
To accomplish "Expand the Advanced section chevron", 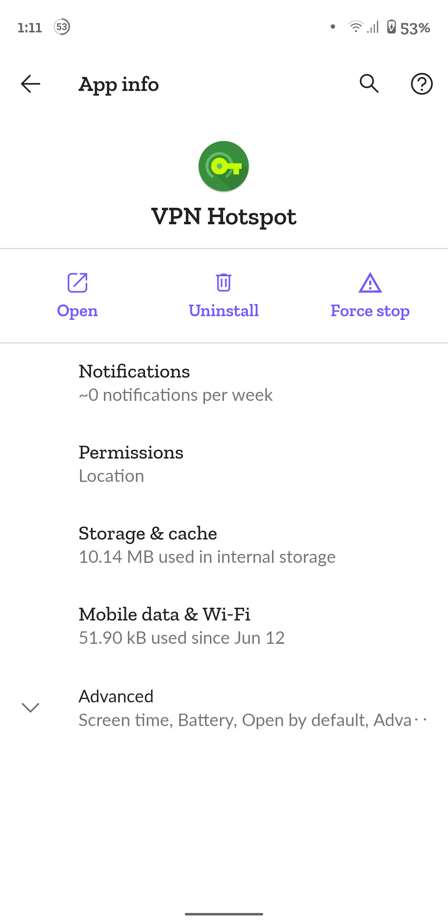I will click(30, 708).
